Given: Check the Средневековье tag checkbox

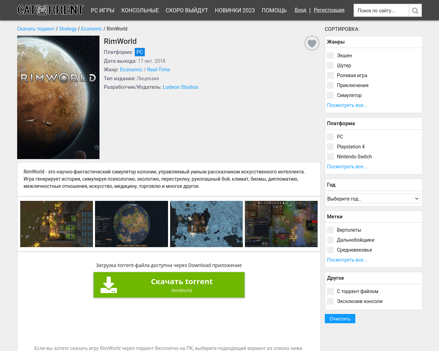Looking at the screenshot, I should [330, 250].
